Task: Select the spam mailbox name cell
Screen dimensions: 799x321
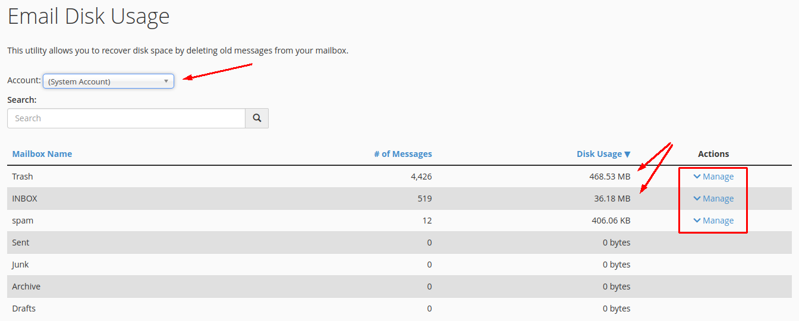Action: (23, 221)
